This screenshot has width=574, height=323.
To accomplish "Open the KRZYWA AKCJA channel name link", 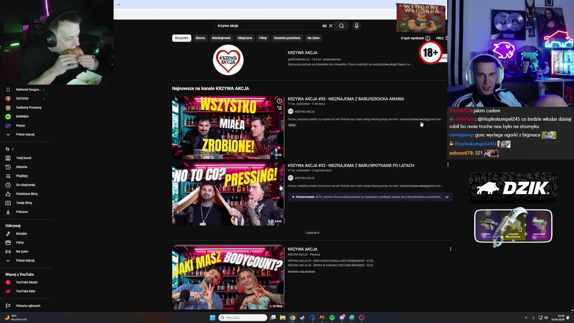I will click(x=302, y=52).
